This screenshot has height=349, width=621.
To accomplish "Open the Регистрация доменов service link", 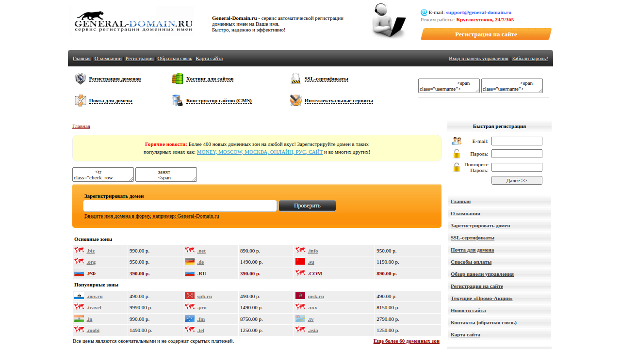I will pyautogui.click(x=115, y=79).
